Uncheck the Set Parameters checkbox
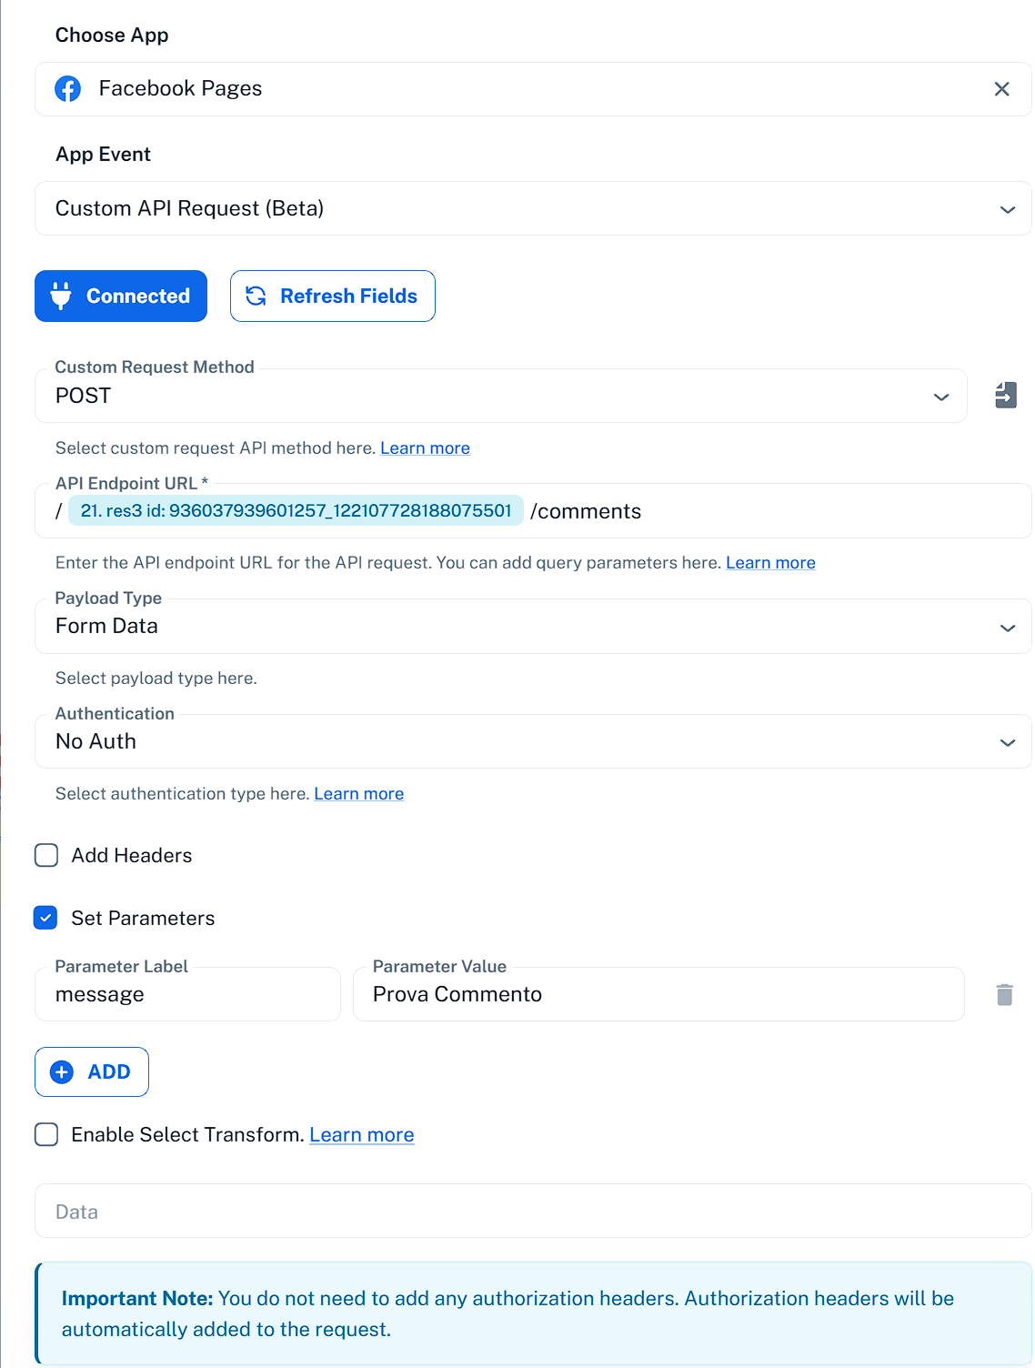Viewport: 1035px width, 1368px height. 45,918
